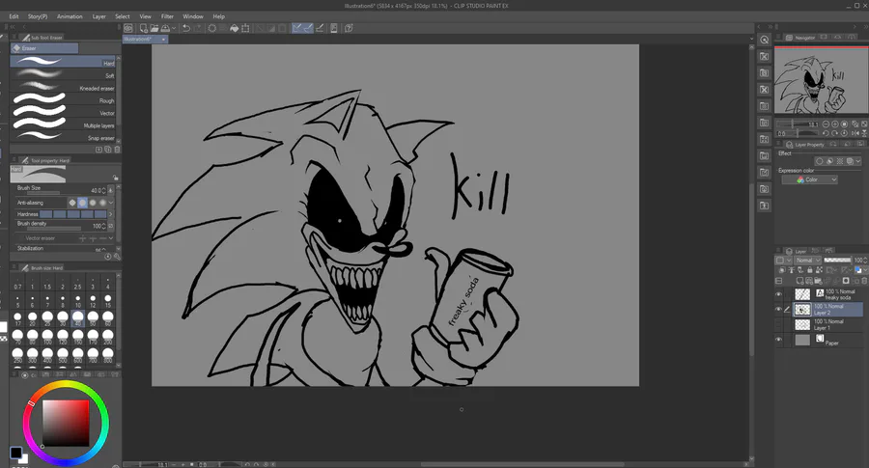
Task: Click the CLIP STUDIO launcher icon in toolbar
Action: tap(128, 28)
